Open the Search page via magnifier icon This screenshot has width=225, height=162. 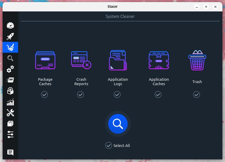(x=10, y=58)
